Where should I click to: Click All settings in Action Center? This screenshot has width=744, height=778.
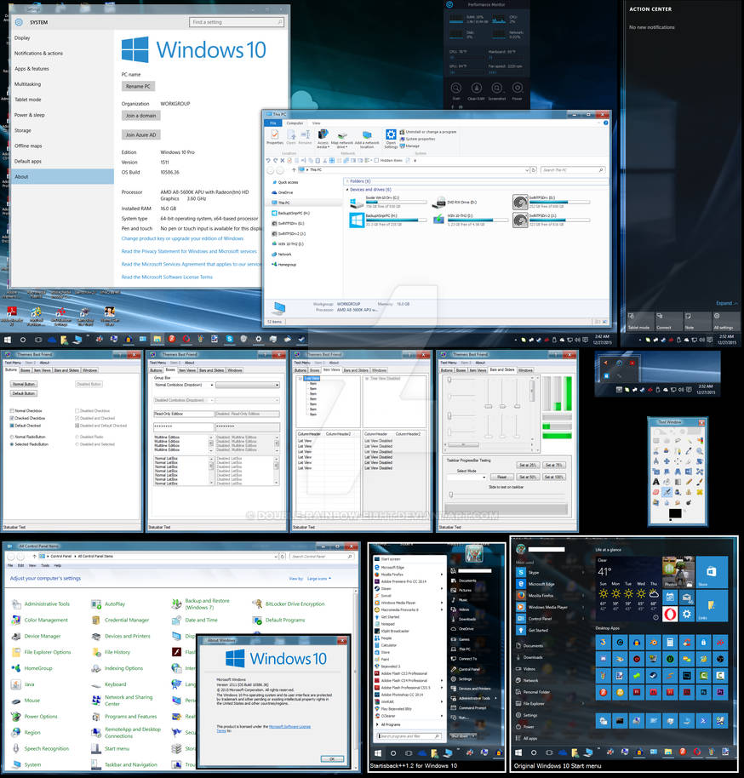[724, 322]
